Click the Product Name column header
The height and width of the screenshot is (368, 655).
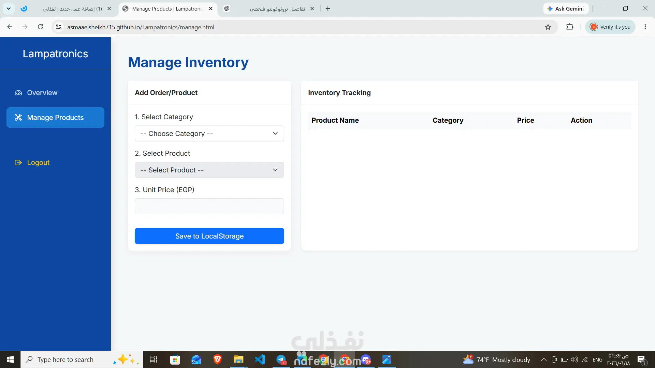click(335, 120)
